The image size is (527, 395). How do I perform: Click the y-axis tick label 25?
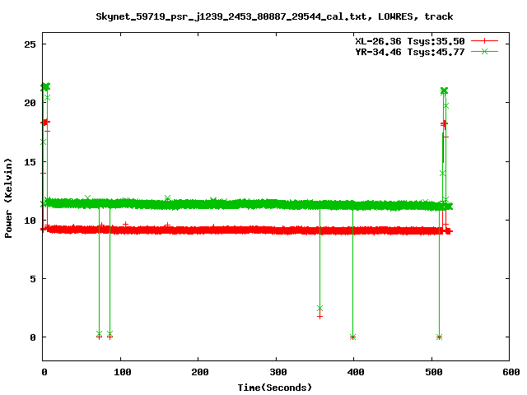coord(30,44)
